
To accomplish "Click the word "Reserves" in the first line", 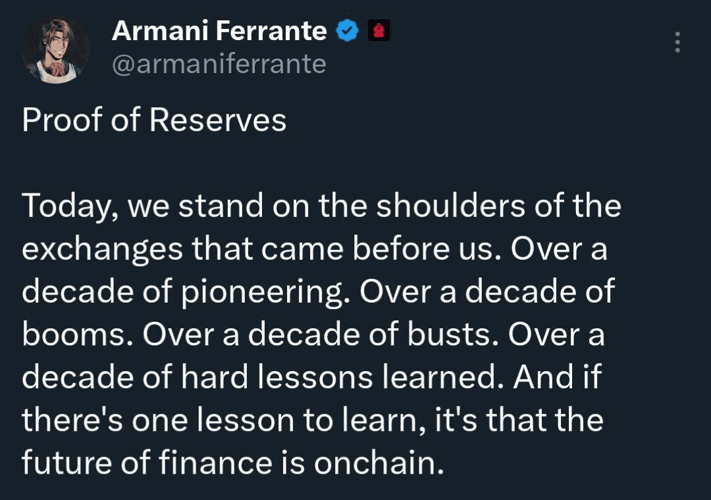I will click(218, 120).
